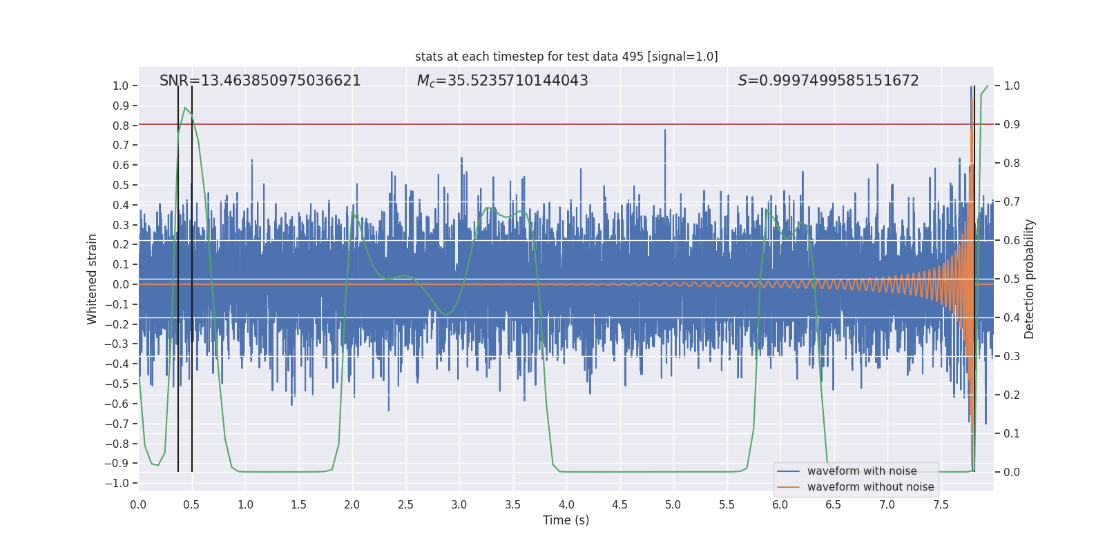The width and height of the screenshot is (1105, 552).
Task: Click the 0.5 tick on detection probability axis
Action: [x=1012, y=279]
